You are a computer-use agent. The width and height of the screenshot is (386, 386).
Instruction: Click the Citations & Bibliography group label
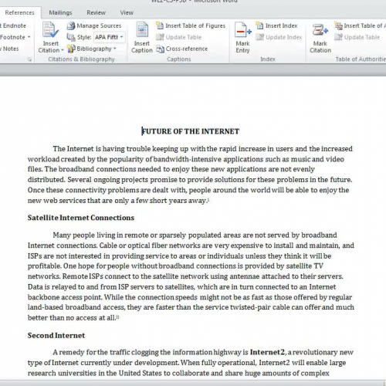[81, 59]
